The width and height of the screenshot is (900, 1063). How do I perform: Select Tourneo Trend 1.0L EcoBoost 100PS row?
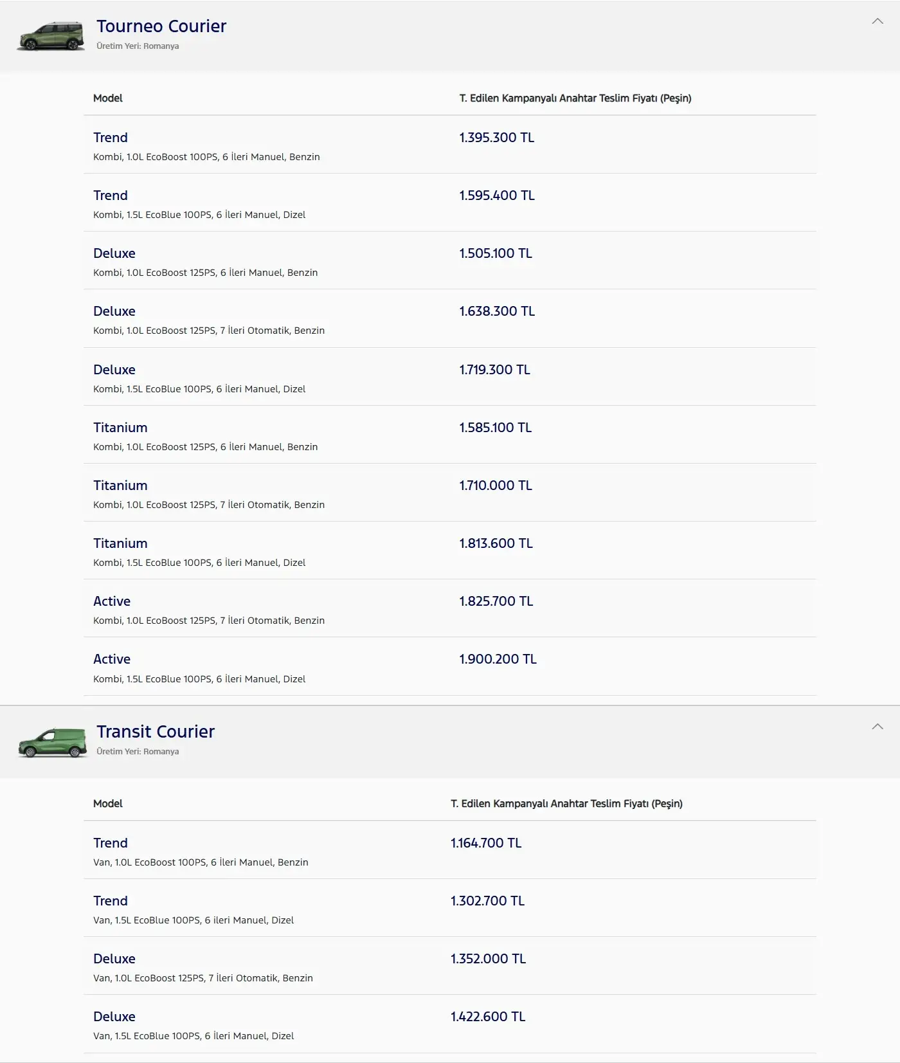450,145
